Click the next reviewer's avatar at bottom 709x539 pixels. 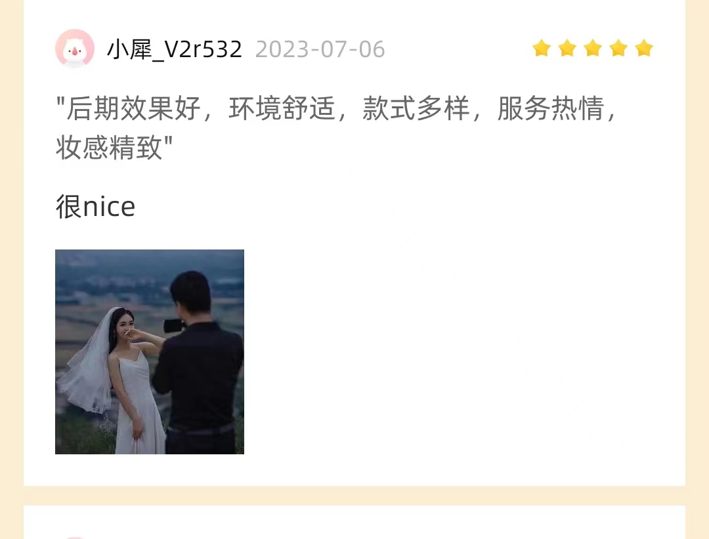point(75,538)
